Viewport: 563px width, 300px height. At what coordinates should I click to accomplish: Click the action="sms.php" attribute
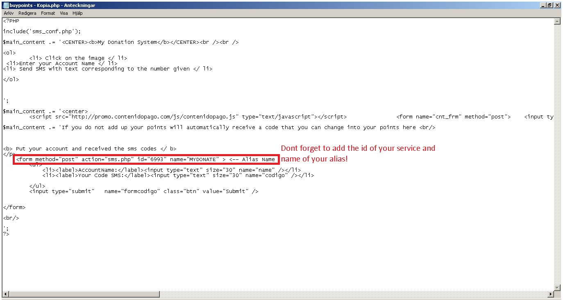point(108,159)
